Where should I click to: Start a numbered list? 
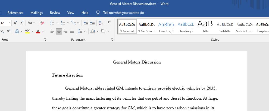63,23
